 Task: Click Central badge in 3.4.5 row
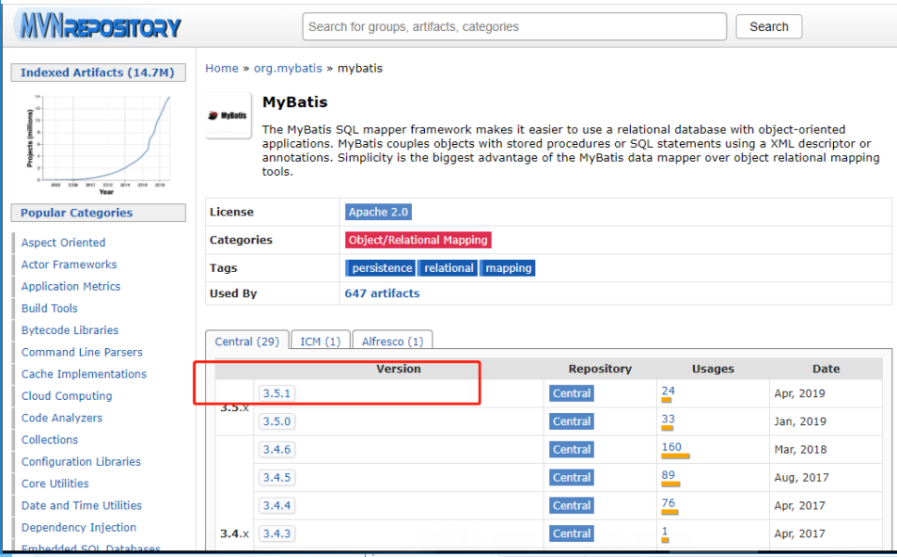click(x=572, y=477)
